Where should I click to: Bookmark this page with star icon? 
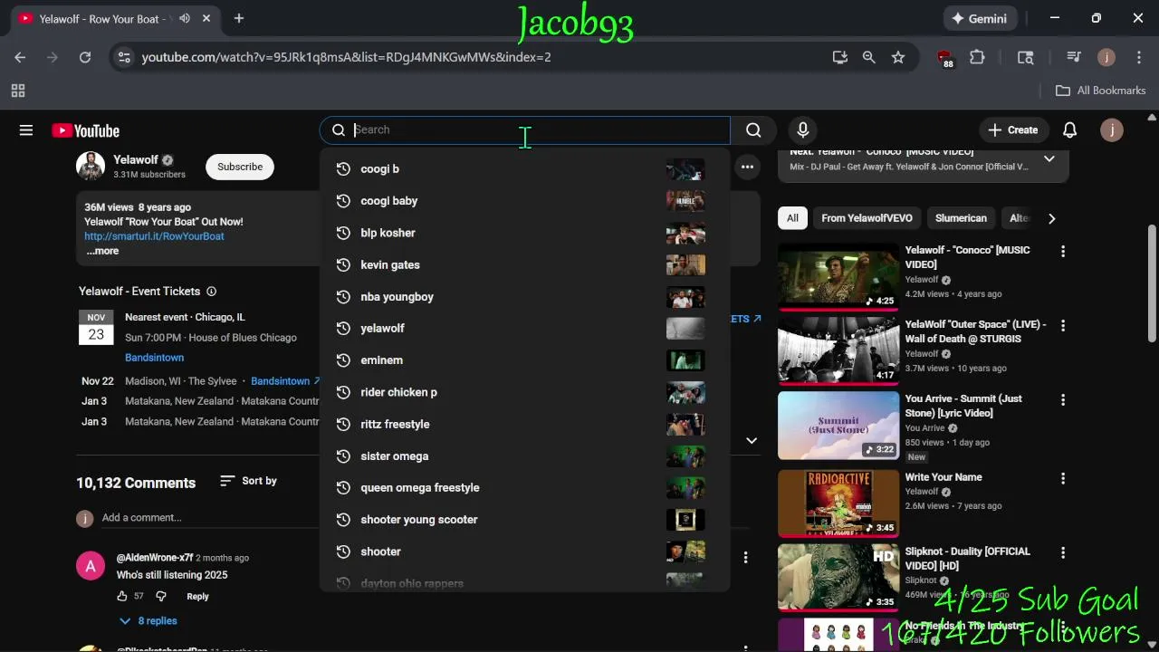pos(898,57)
